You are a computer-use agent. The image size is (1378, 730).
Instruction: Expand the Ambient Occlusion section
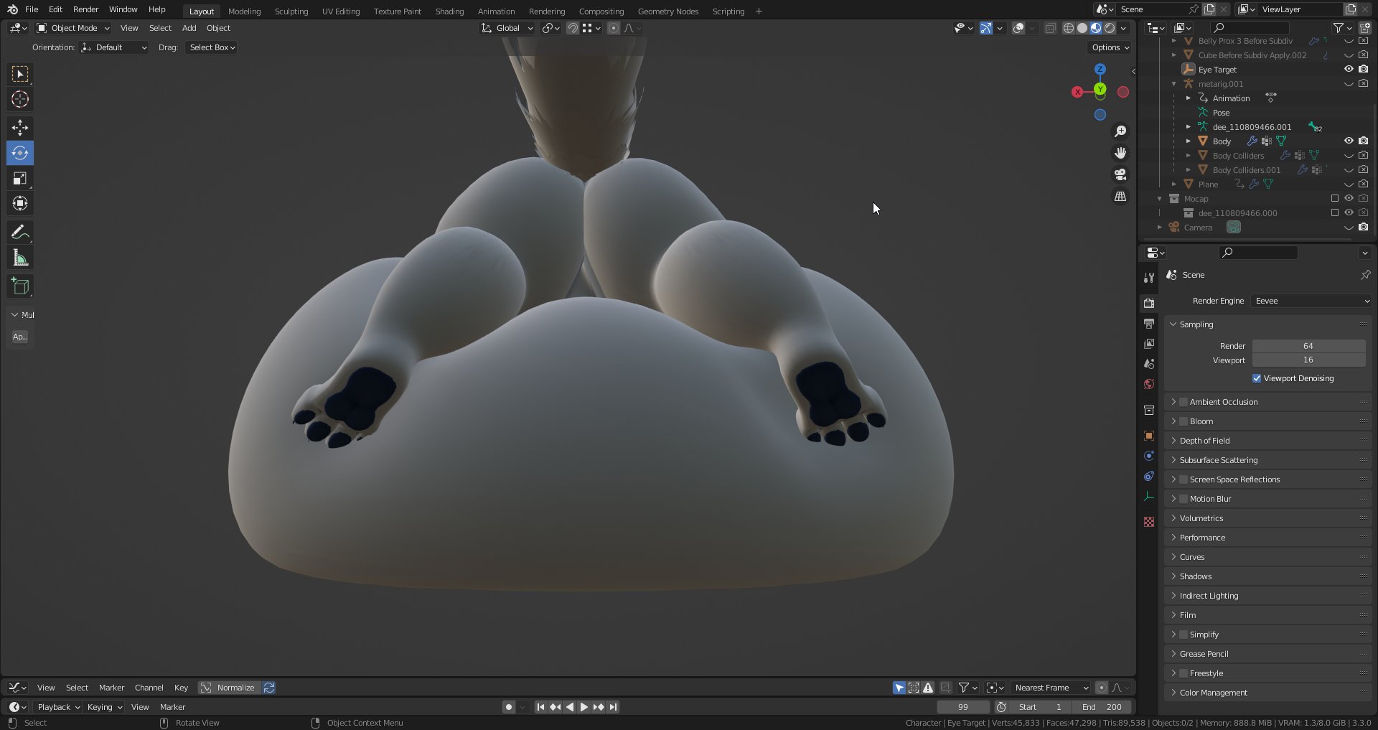pos(1176,402)
